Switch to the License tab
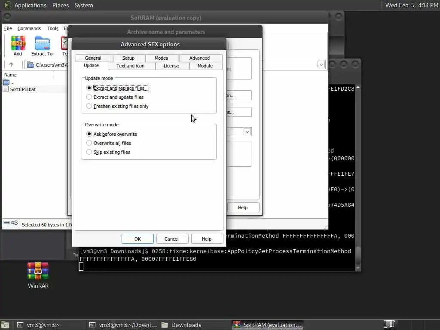 point(171,66)
